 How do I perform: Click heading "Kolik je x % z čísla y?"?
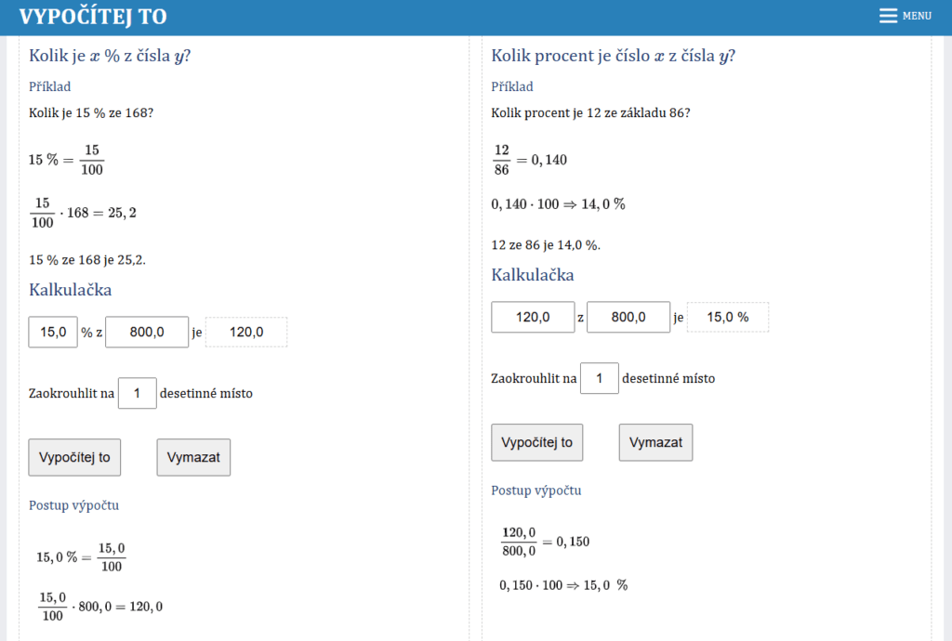(111, 55)
